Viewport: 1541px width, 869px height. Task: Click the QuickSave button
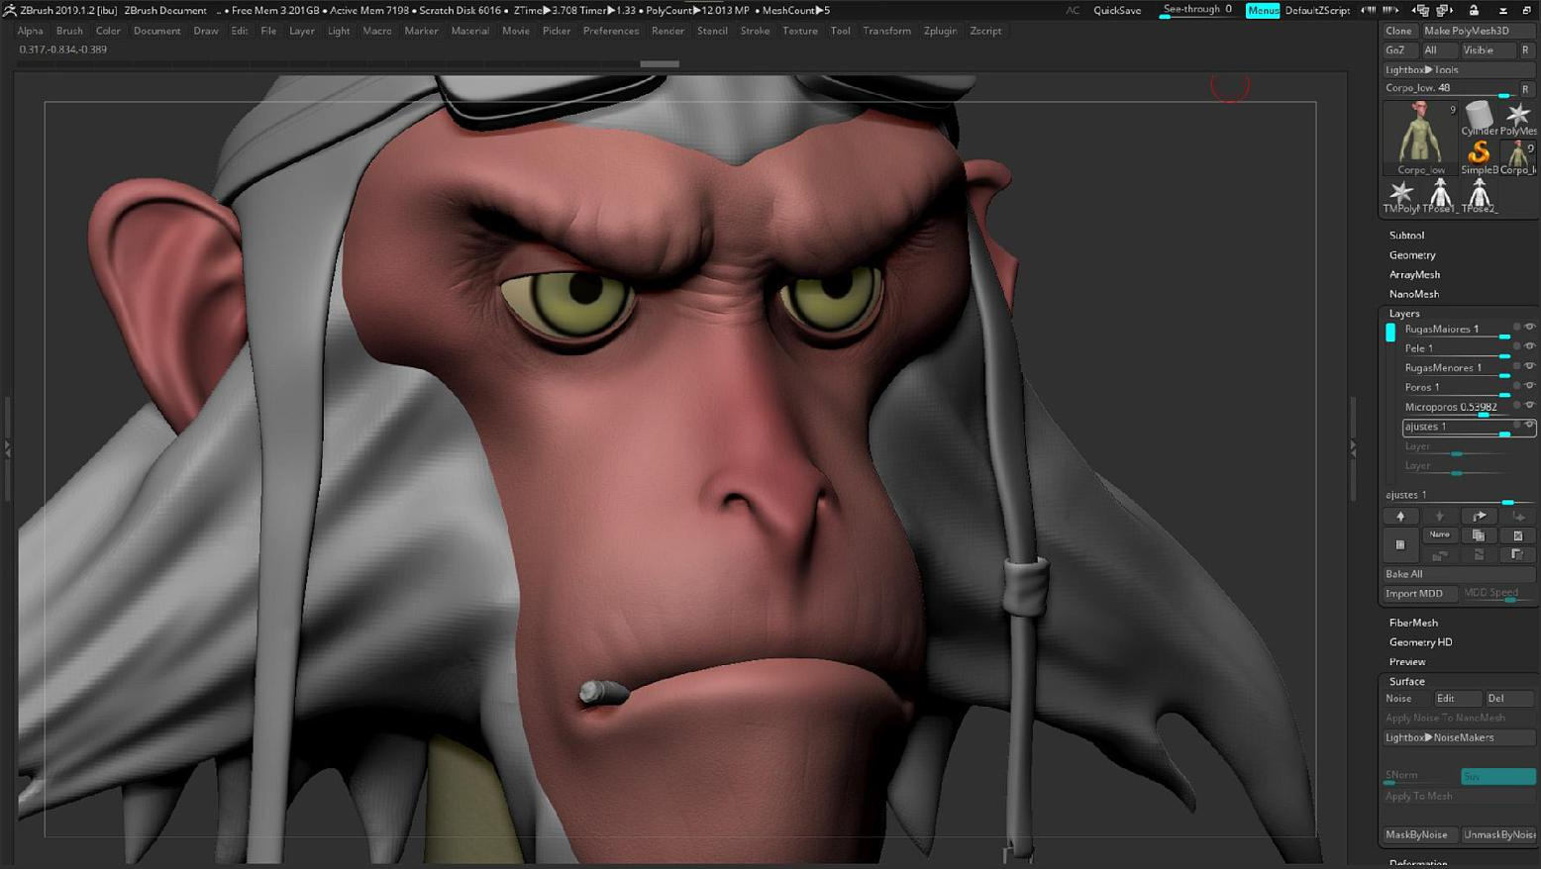click(x=1117, y=10)
